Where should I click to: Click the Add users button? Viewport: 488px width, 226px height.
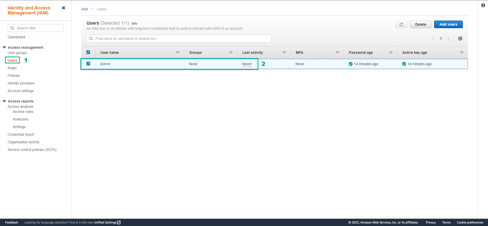click(x=448, y=24)
